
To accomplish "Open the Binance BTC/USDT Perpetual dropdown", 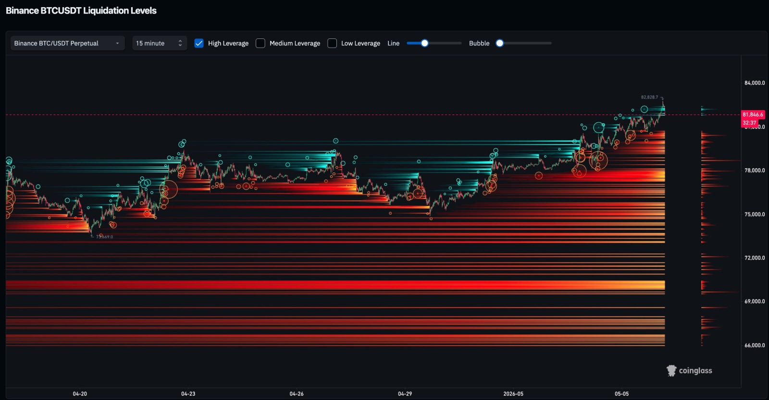I will [67, 43].
